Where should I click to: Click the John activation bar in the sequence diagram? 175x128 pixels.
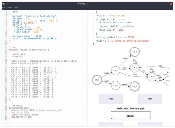(150, 115)
